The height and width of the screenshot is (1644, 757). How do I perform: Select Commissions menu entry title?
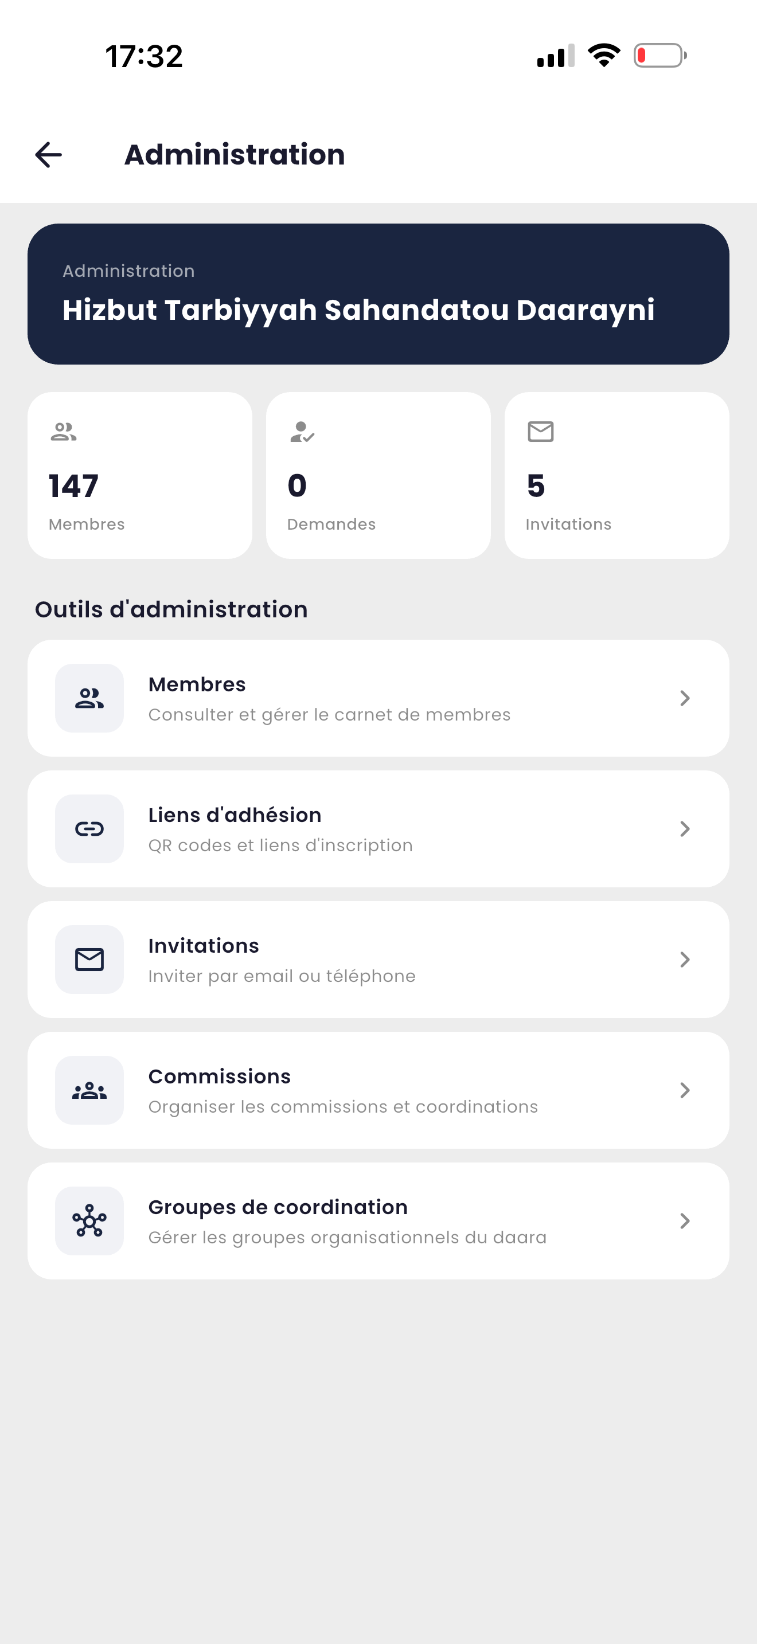220,1077
